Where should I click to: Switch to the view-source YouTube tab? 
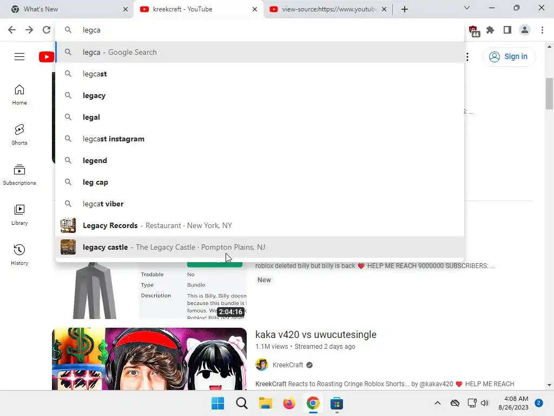click(328, 9)
